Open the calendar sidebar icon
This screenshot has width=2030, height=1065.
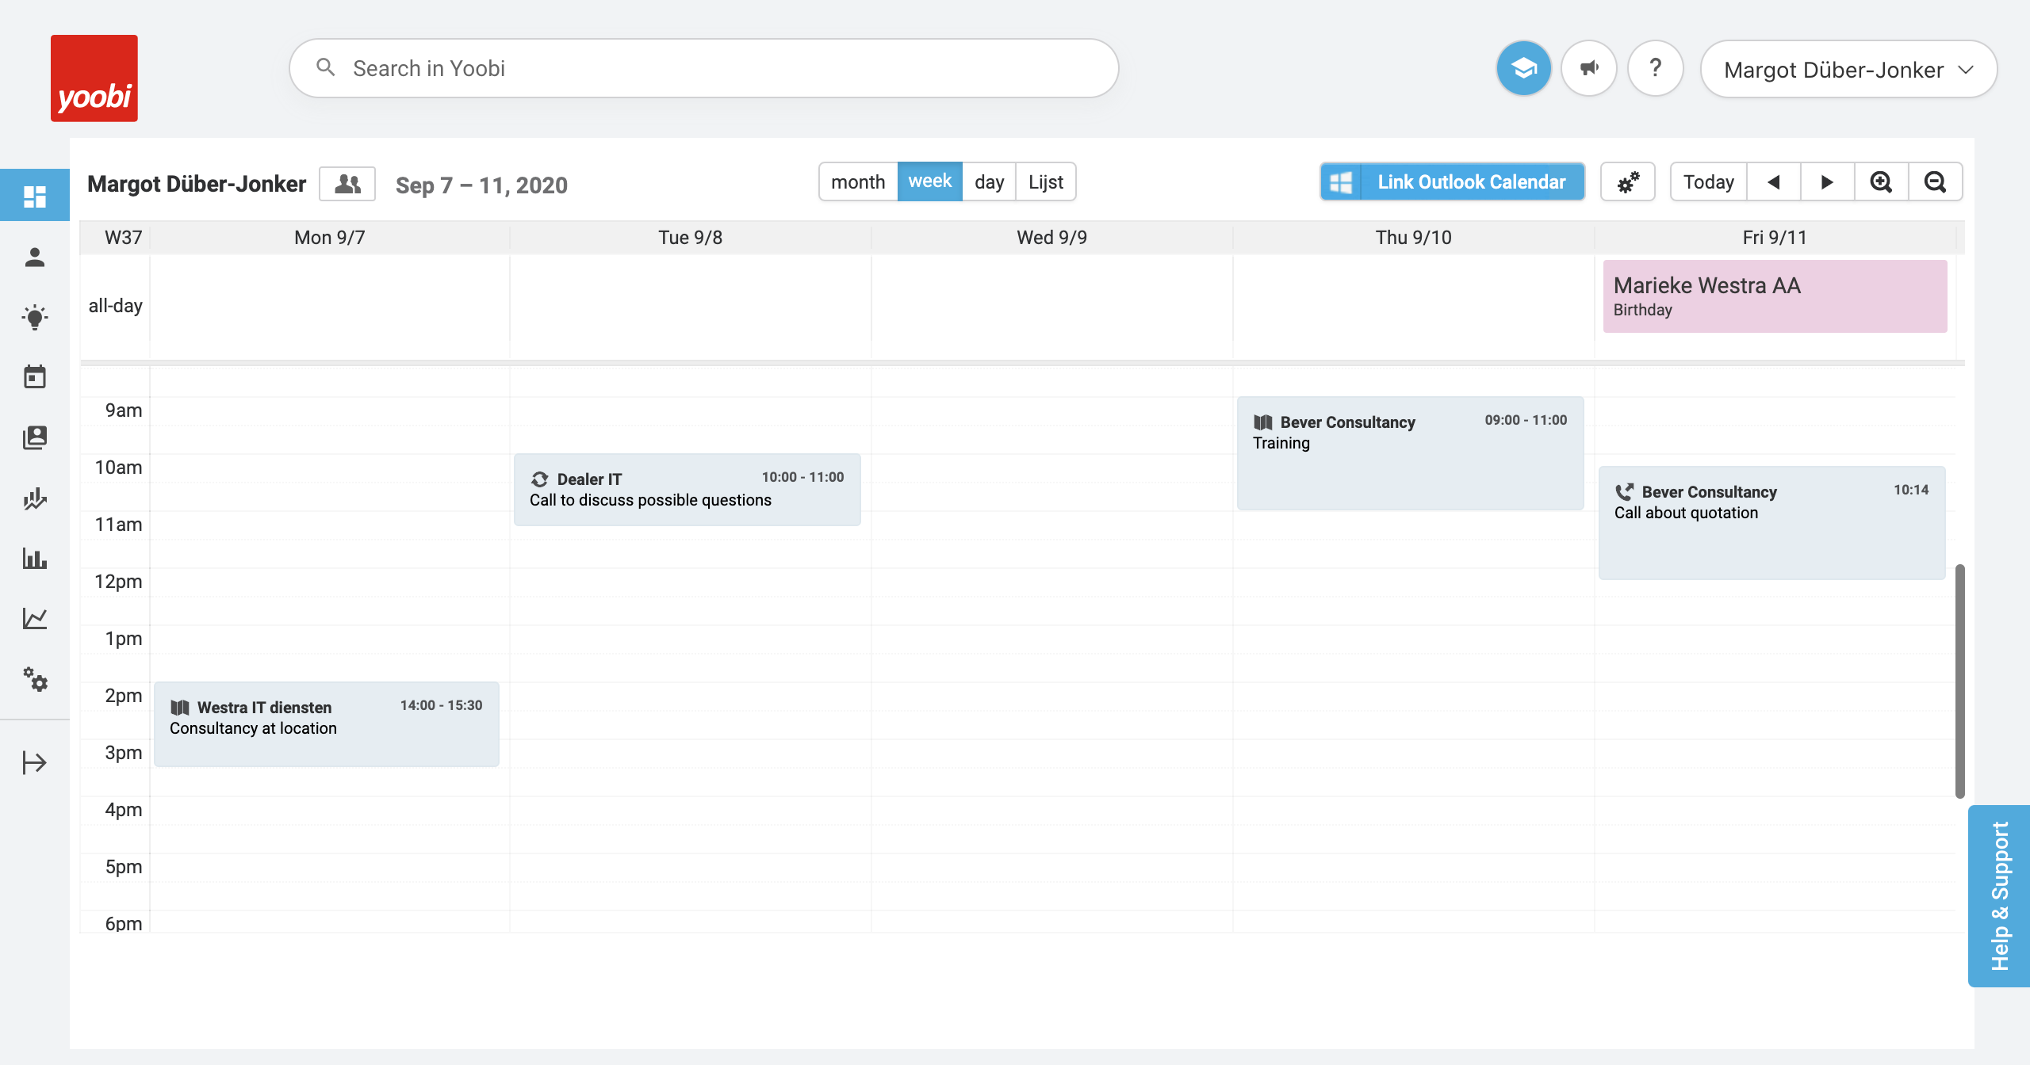click(35, 377)
